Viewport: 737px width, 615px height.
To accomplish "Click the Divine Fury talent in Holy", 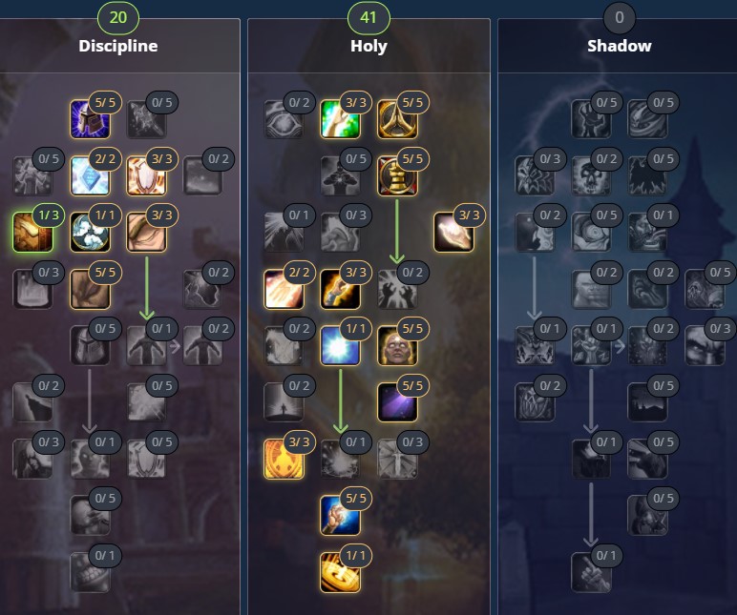I will click(x=397, y=175).
